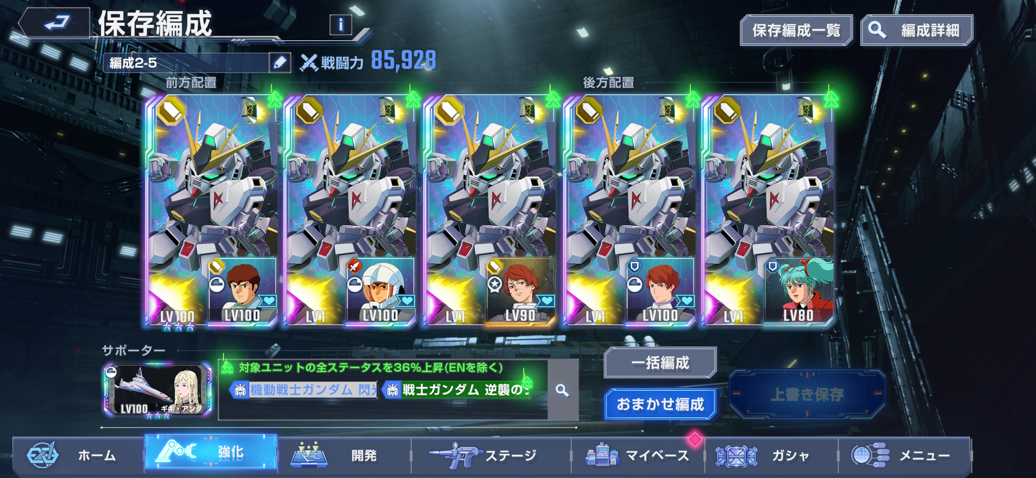Open the info icon beside 保存編成
The height and width of the screenshot is (478, 1036).
(340, 25)
